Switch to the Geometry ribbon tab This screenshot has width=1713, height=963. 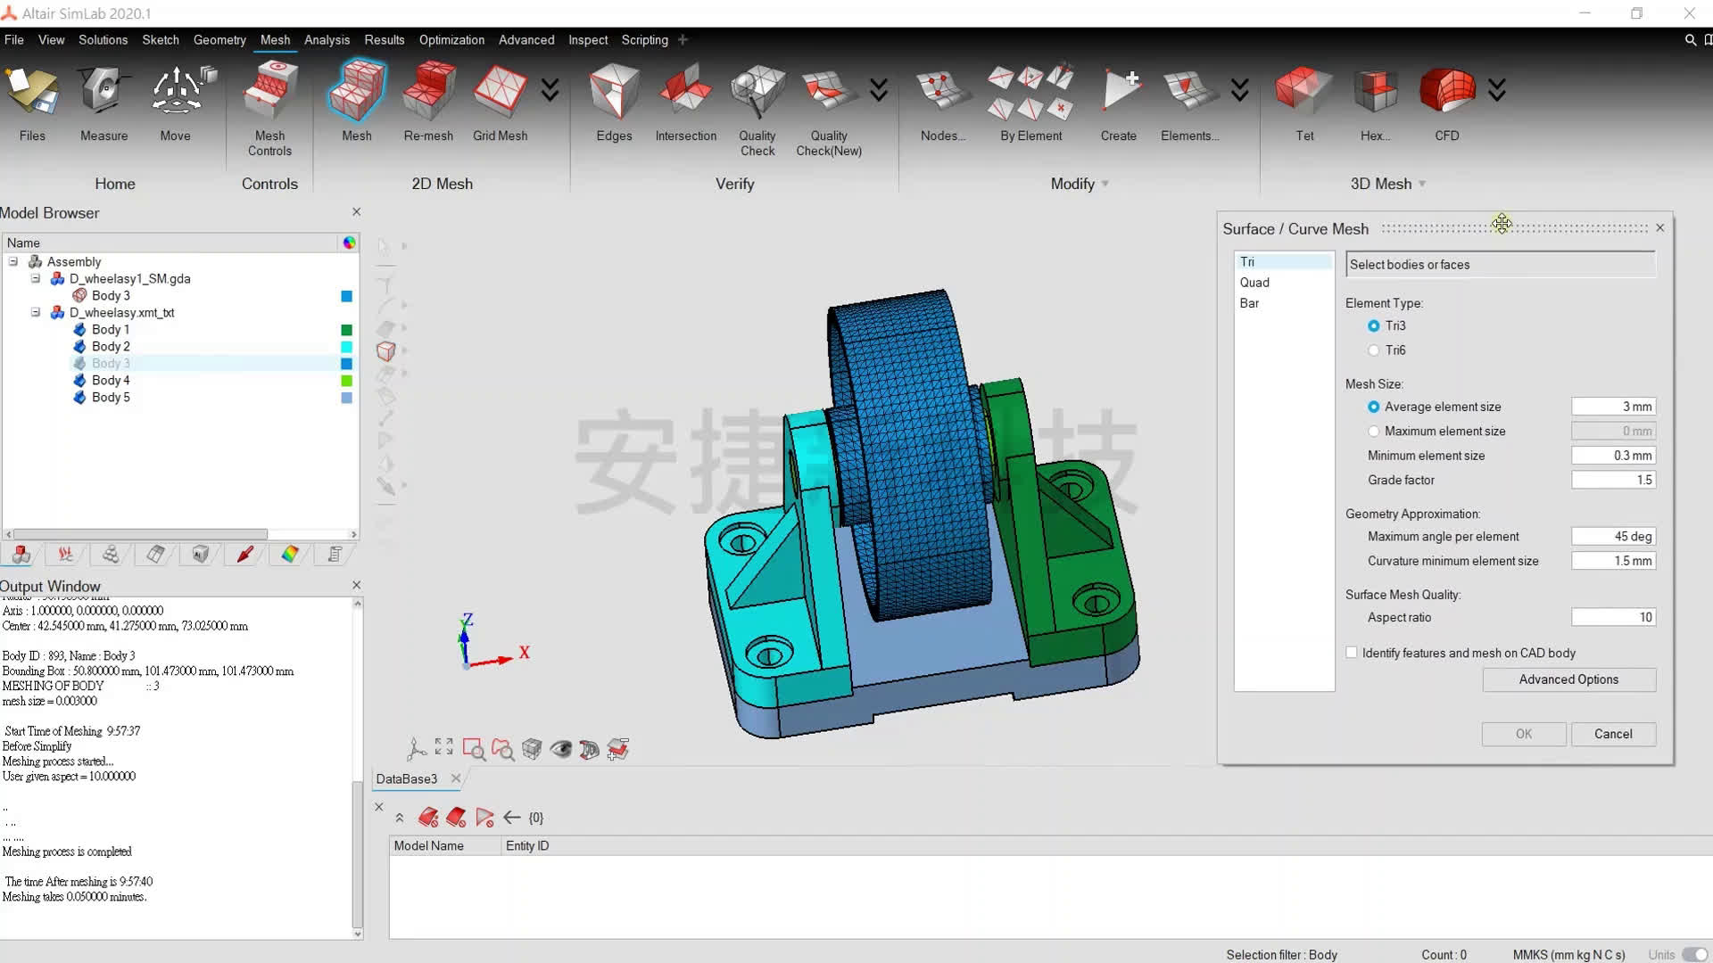point(219,40)
